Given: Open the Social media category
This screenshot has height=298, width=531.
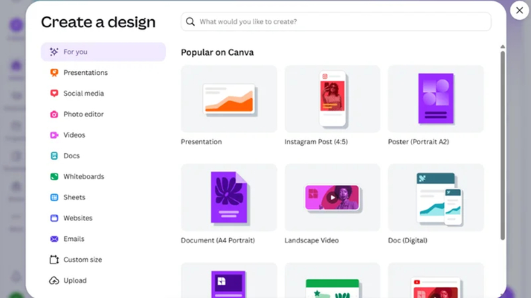Looking at the screenshot, I should (104, 93).
